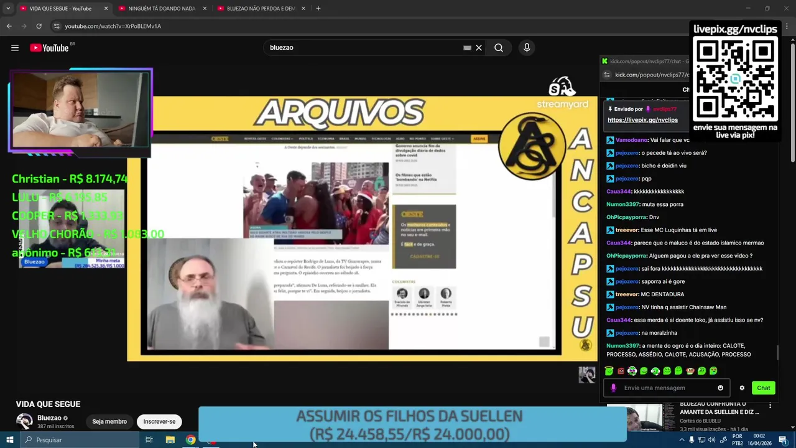The height and width of the screenshot is (448, 796).
Task: Open the Windows Start menu
Action: [x=9, y=440]
